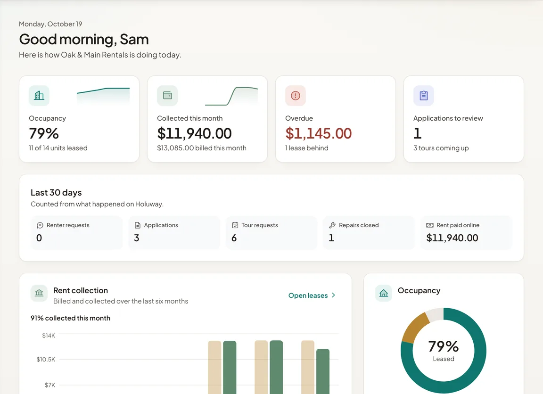The height and width of the screenshot is (394, 543).
Task: Click the Tour requests count of 6
Action: (x=234, y=238)
